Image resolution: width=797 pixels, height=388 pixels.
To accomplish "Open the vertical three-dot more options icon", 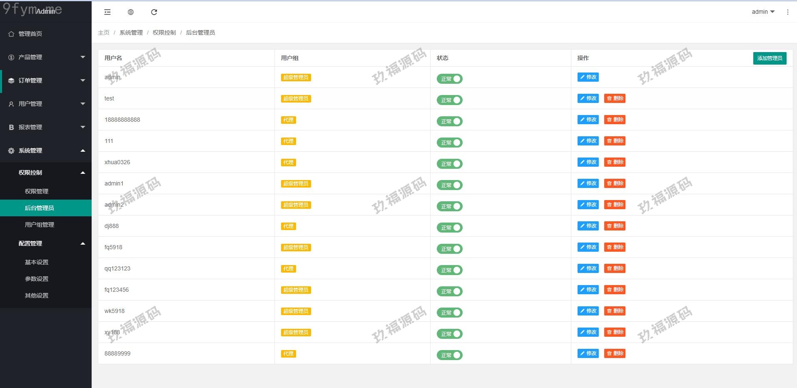I will (x=787, y=12).
